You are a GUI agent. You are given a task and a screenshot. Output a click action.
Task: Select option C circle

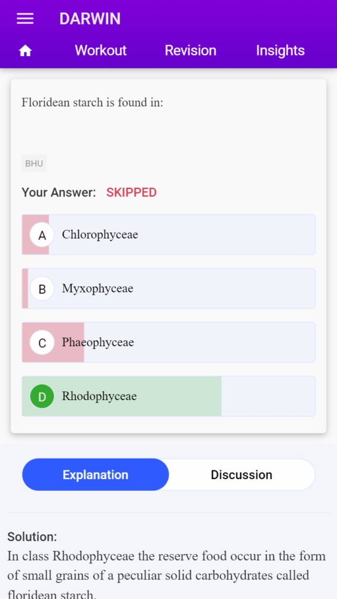[42, 343]
